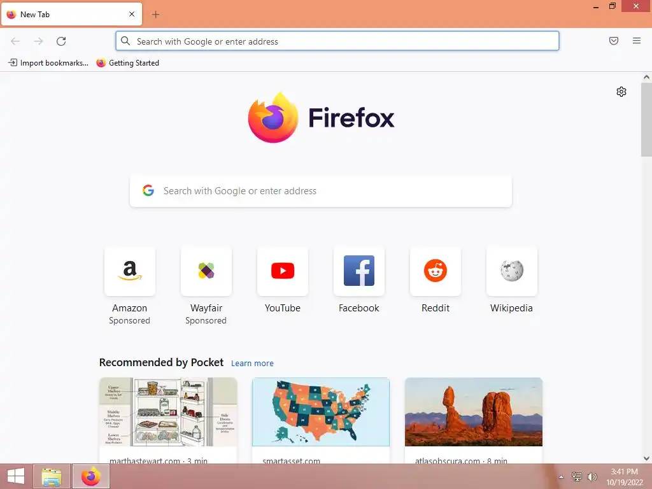Open File Explorer from the taskbar
Viewport: 652px width, 489px height.
pos(52,476)
